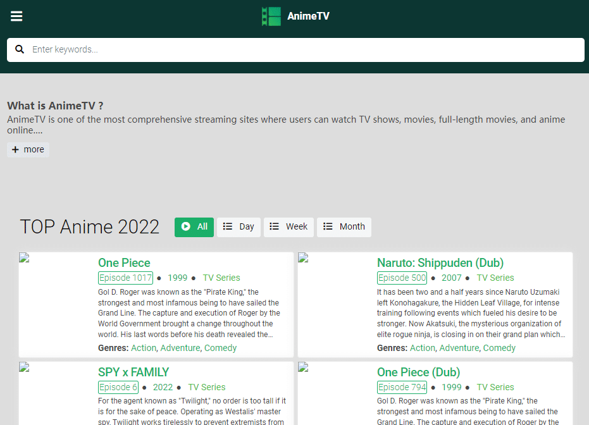Click the 'AnimeTV is one of the most' paragraph

click(286, 125)
